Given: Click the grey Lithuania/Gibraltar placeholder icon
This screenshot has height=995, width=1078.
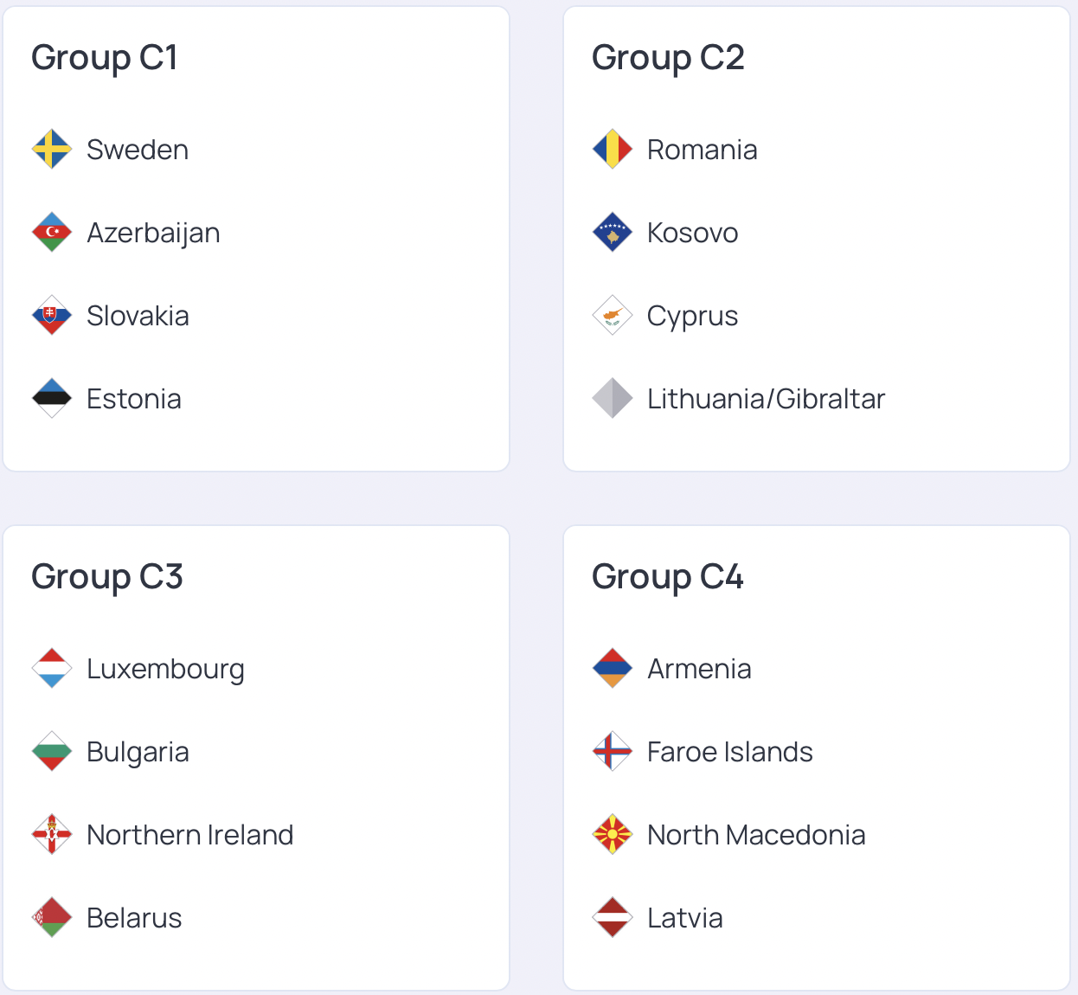Looking at the screenshot, I should pyautogui.click(x=613, y=399).
